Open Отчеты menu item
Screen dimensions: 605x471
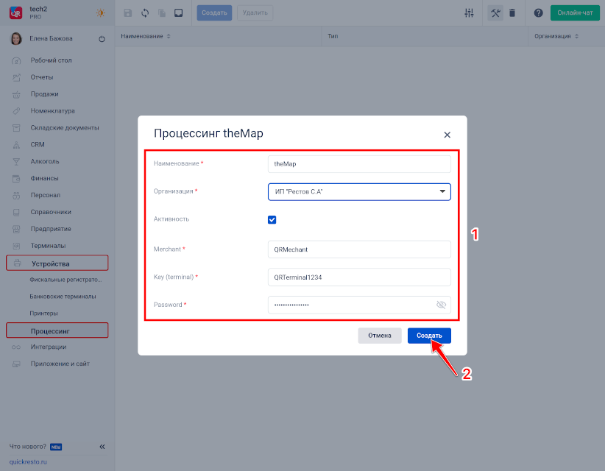(x=42, y=77)
